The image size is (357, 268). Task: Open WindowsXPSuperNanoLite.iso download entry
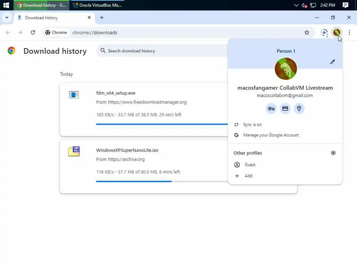(127, 150)
